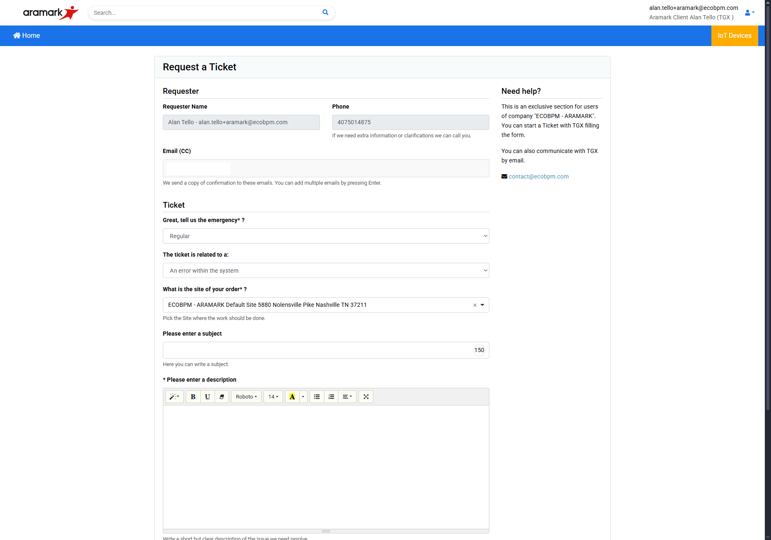Focus the Search text field
771x540 pixels.
[x=206, y=13]
